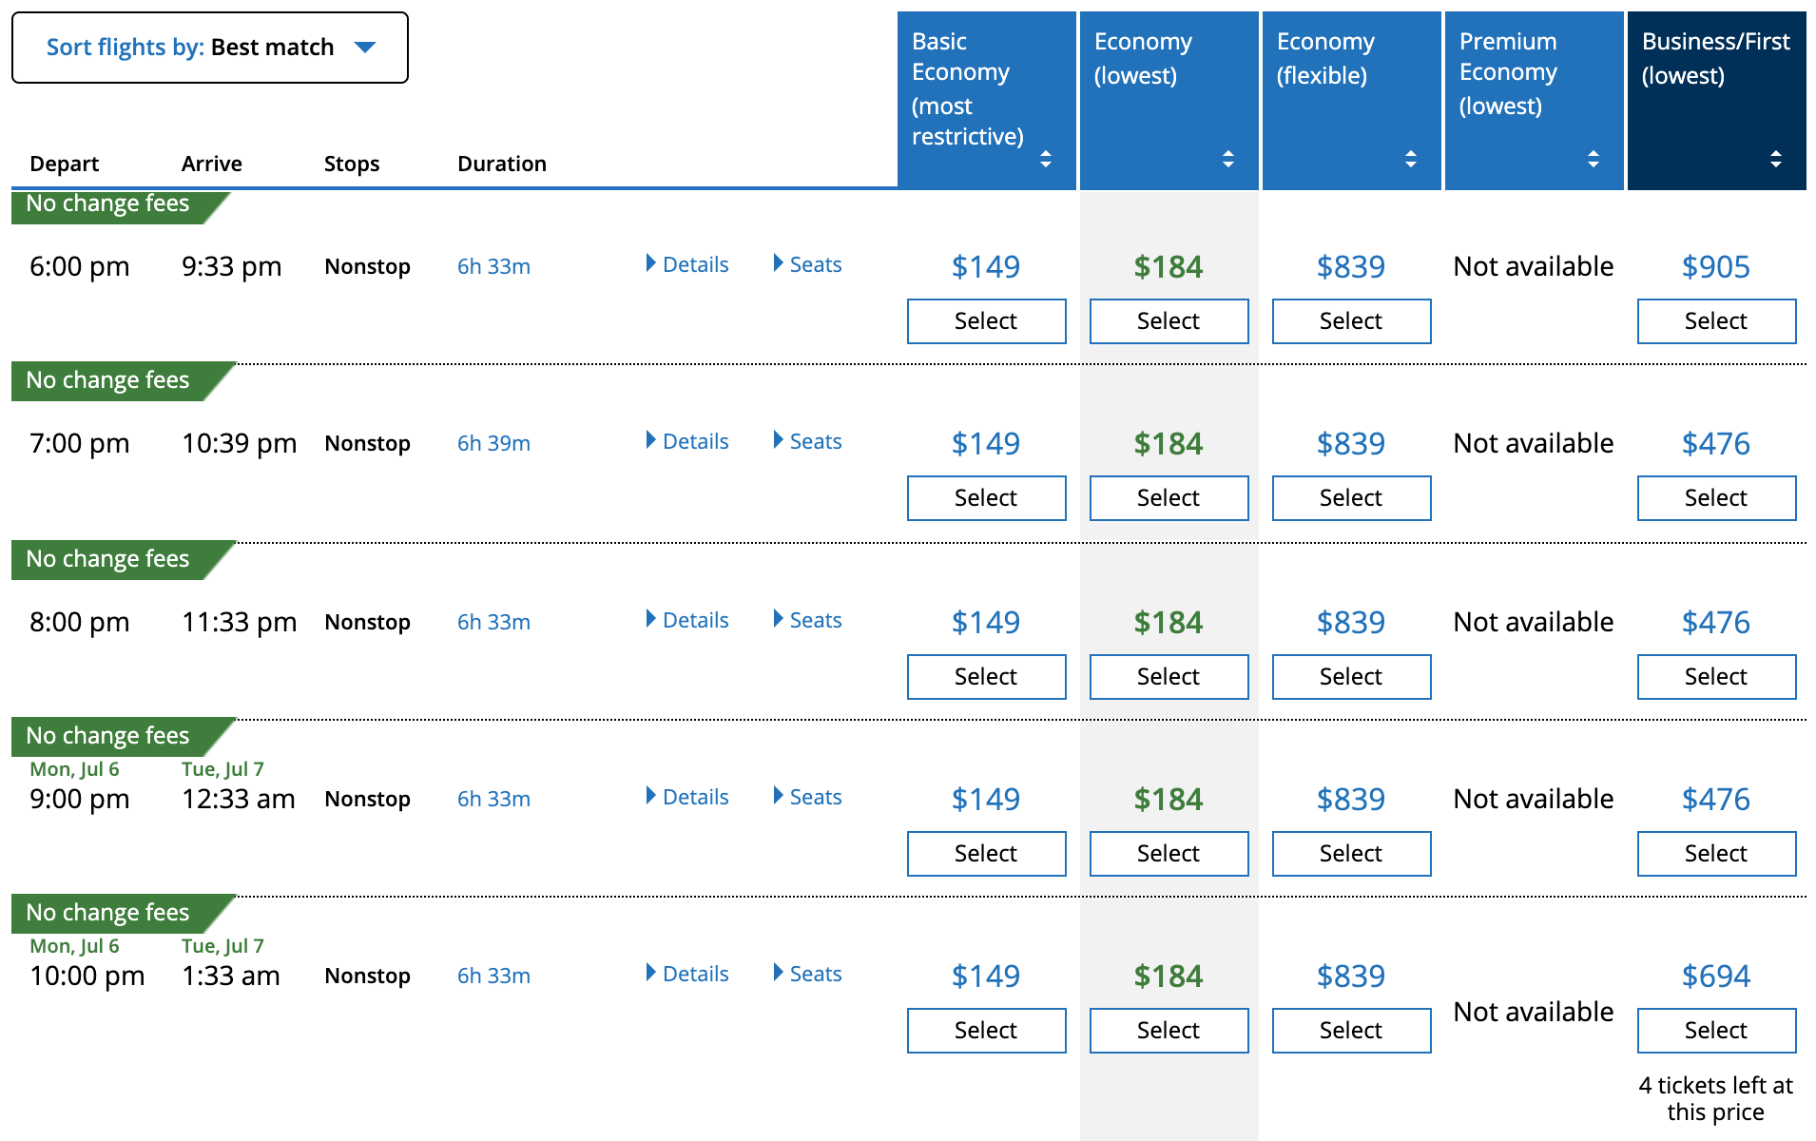The height and width of the screenshot is (1141, 1816).
Task: Click the Economy (lowest) column header
Action: tap(1169, 101)
